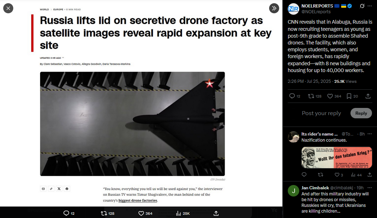Image resolution: width=377 pixels, height=218 pixels.
Task: Share the main post using share icon
Action: pyautogui.click(x=368, y=96)
